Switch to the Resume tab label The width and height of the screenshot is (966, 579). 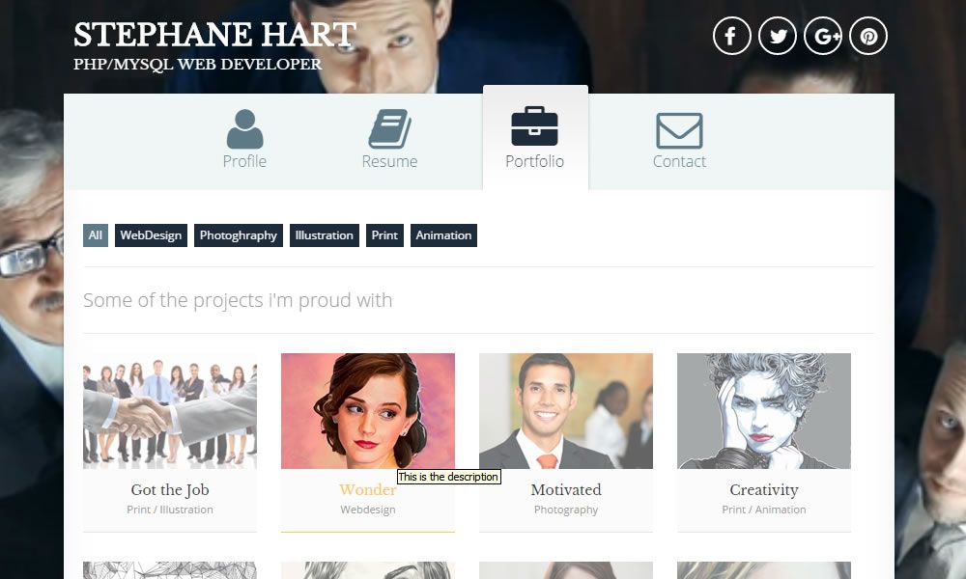389,161
